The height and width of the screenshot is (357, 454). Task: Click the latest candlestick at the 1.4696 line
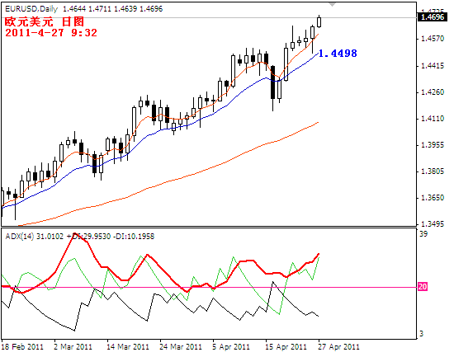pos(319,22)
